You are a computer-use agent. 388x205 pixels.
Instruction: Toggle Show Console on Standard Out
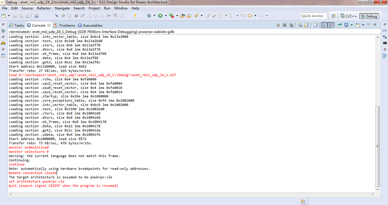point(324,25)
